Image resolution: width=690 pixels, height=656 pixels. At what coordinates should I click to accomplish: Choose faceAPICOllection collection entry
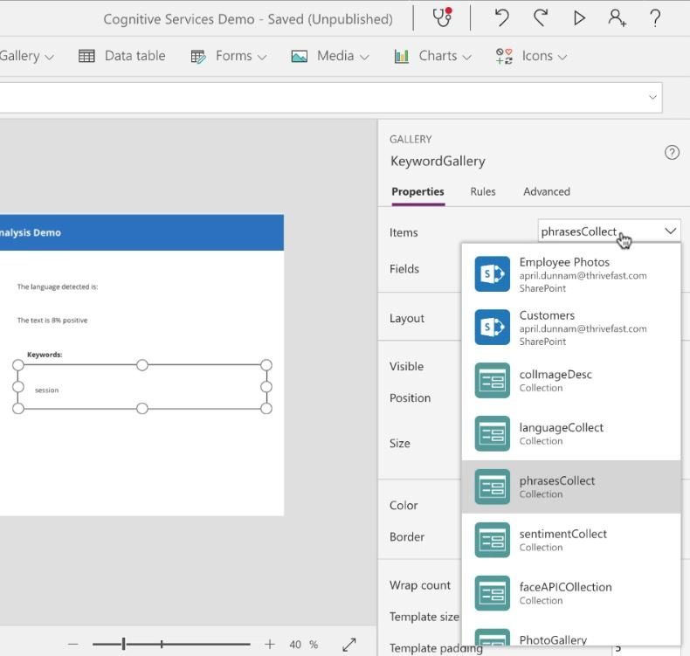pyautogui.click(x=571, y=593)
